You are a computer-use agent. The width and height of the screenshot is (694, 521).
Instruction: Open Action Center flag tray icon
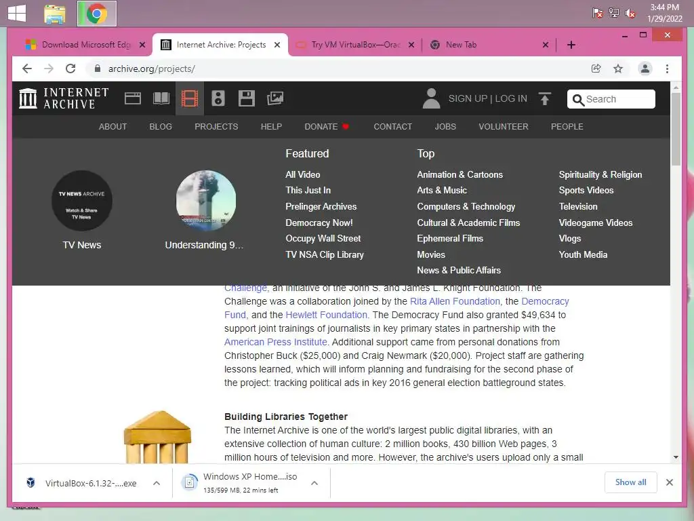(598, 14)
